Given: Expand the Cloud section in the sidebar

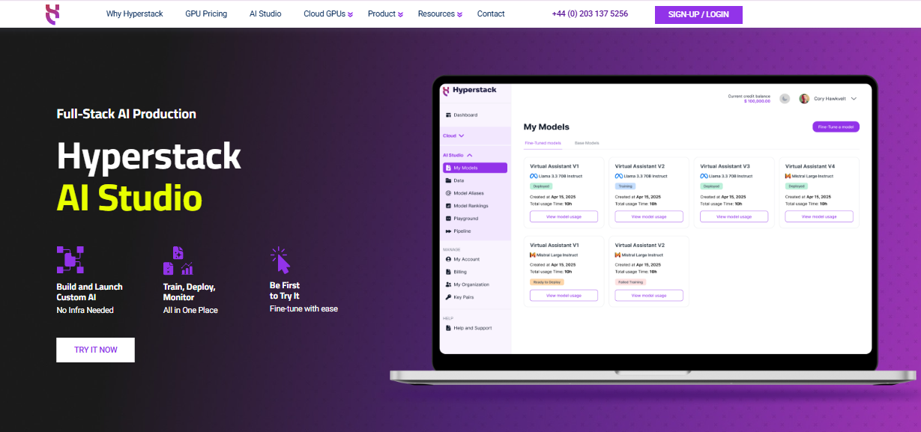Looking at the screenshot, I should [x=453, y=136].
